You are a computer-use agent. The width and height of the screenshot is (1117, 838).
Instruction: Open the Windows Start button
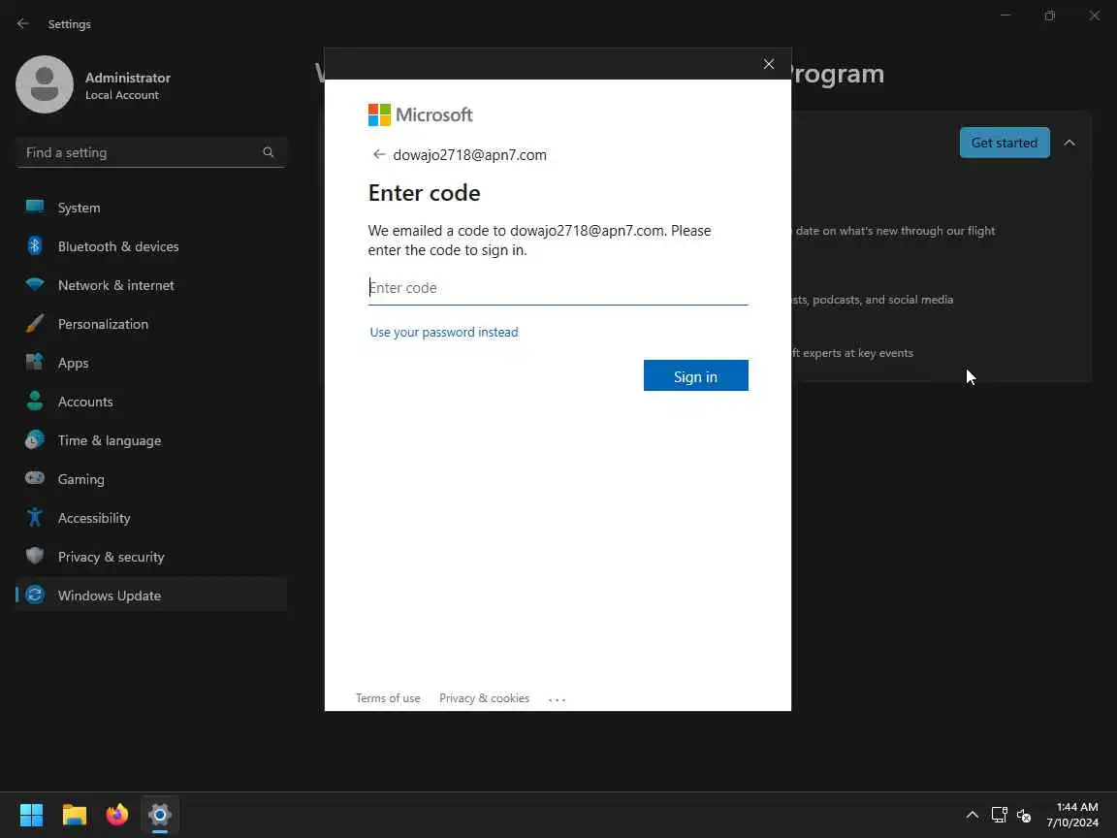click(x=31, y=815)
